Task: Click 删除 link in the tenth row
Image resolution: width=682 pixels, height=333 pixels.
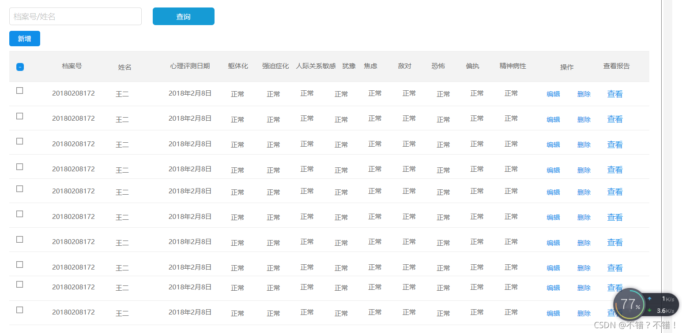Action: pyautogui.click(x=584, y=313)
